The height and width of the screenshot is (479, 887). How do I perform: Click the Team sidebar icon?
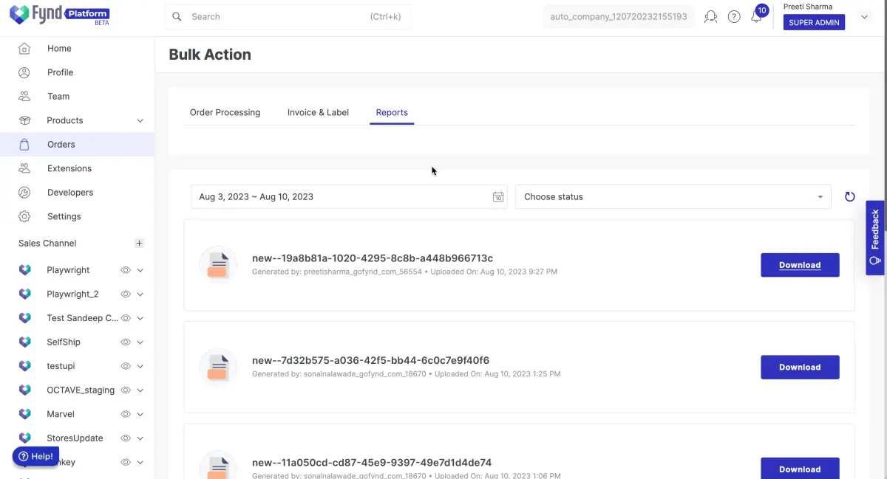24,97
